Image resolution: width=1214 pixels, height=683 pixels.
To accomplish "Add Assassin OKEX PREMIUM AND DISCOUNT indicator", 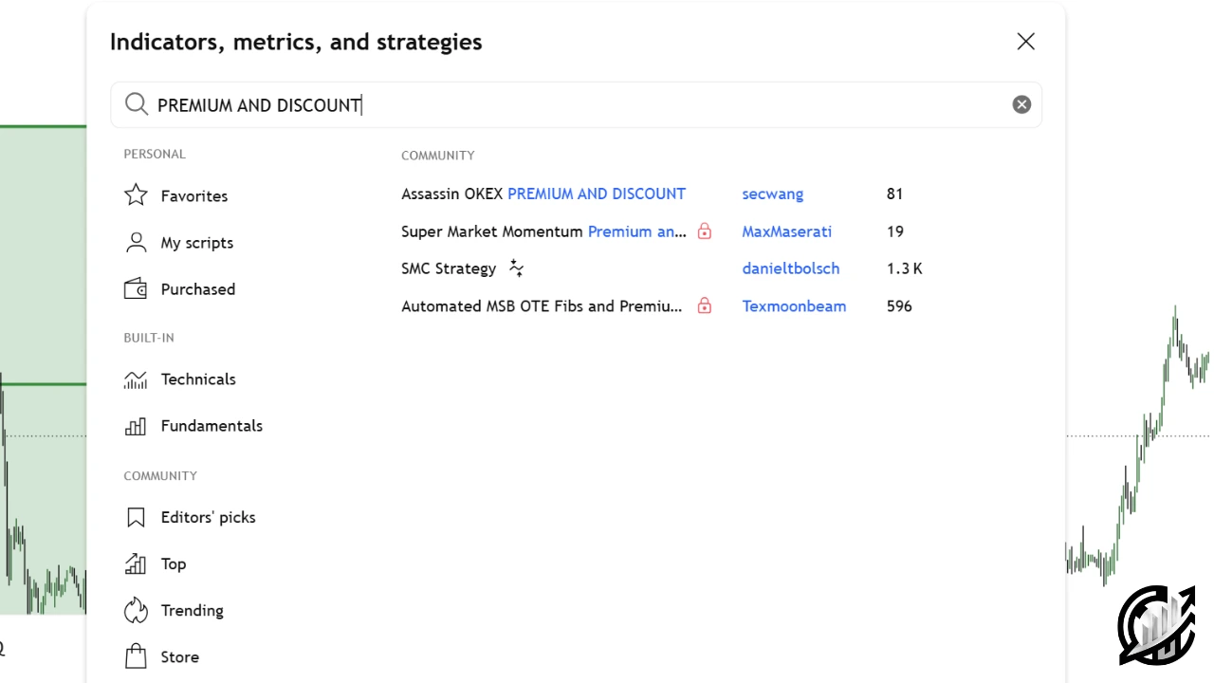I will click(543, 194).
